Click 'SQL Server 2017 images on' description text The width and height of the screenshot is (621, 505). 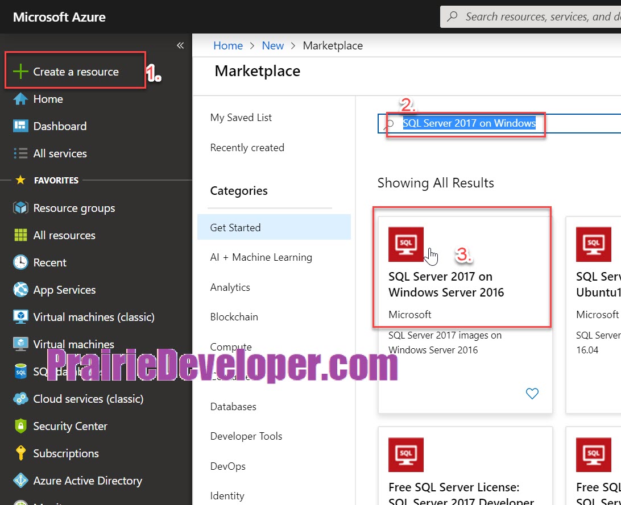click(x=445, y=335)
